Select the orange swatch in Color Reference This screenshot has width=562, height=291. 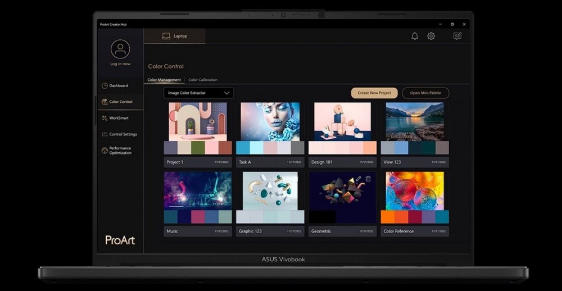point(387,217)
